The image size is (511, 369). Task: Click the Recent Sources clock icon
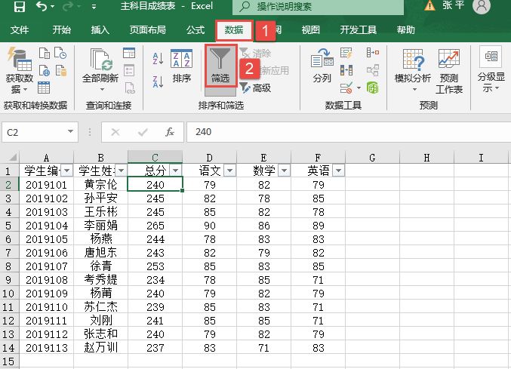60,53
